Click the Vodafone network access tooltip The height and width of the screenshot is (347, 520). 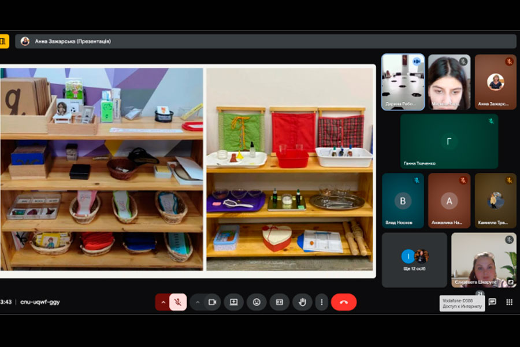coord(462,304)
